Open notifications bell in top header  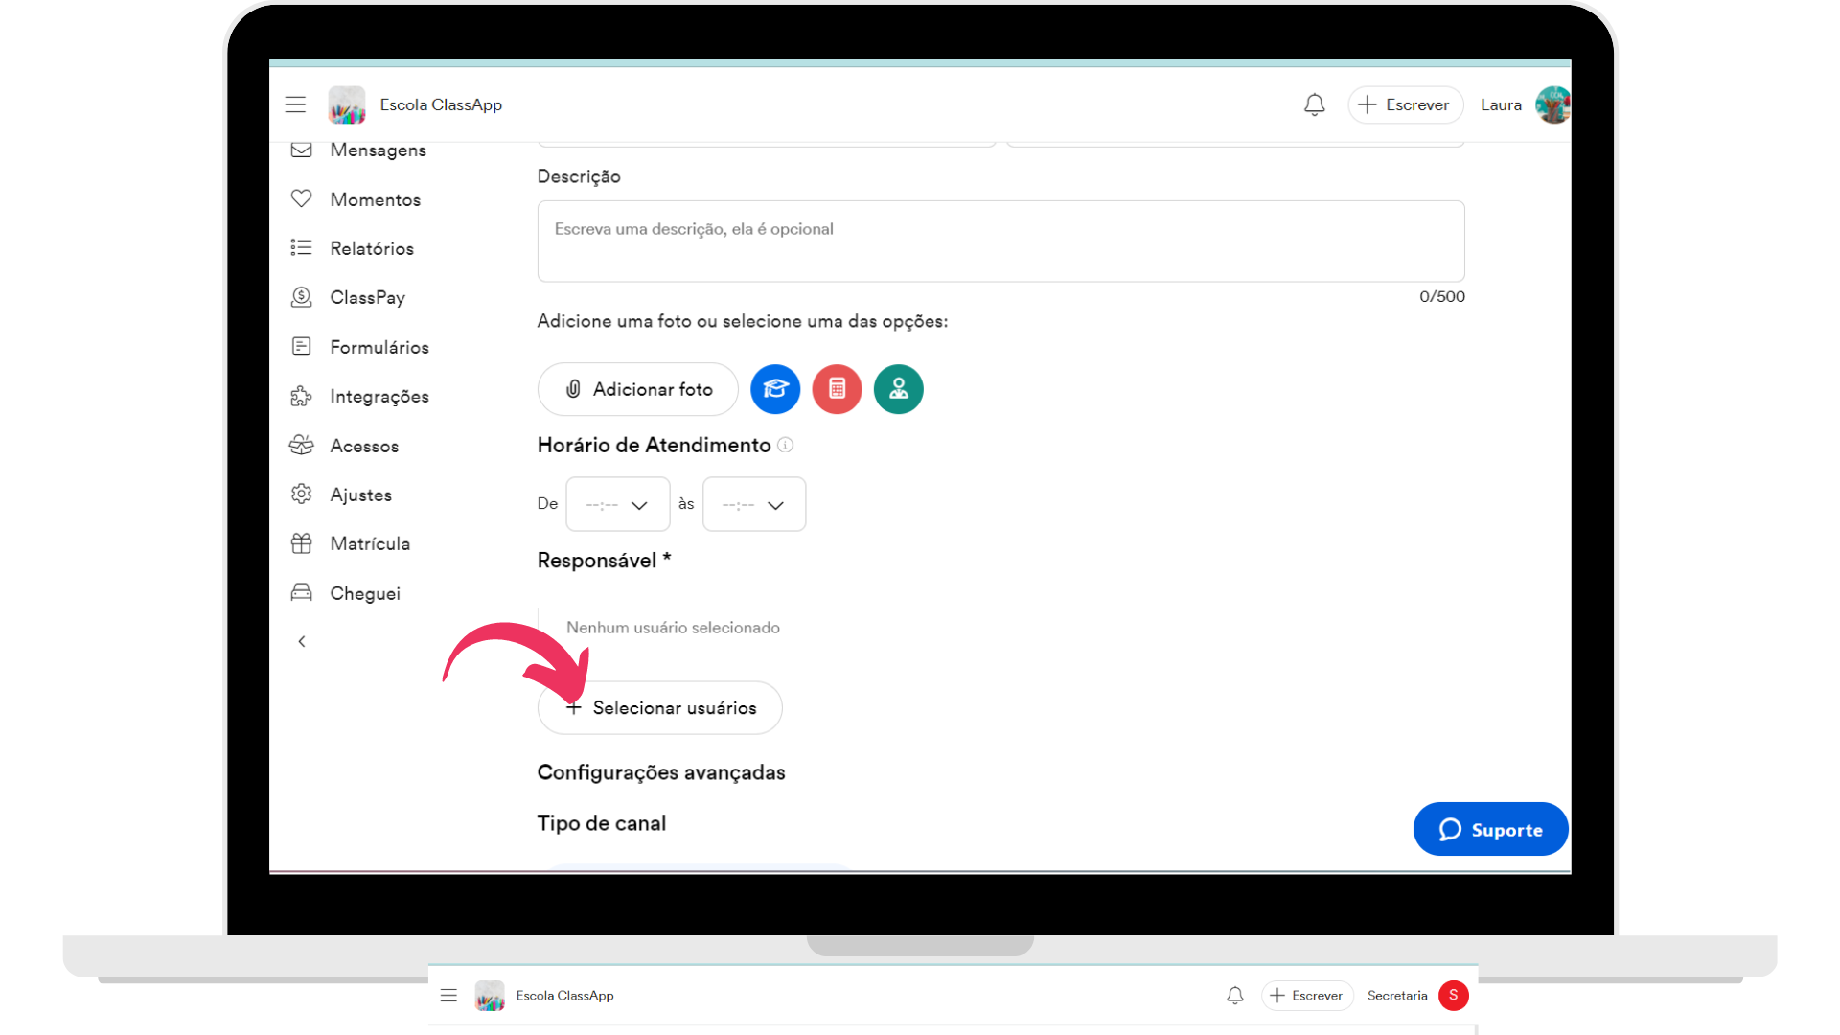click(1315, 104)
